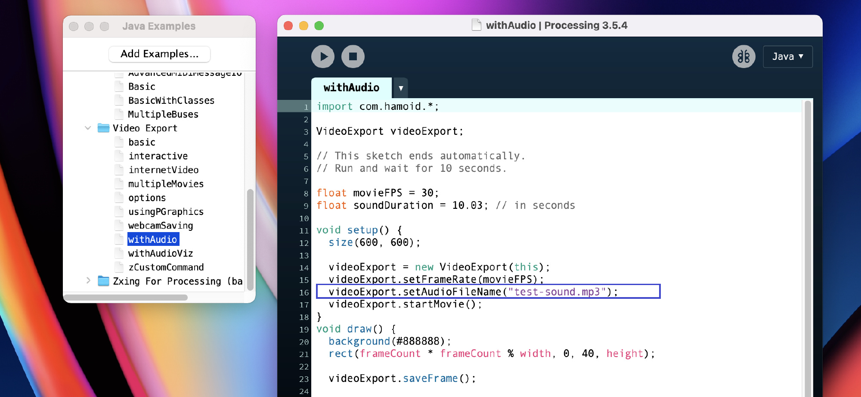Select the MultipleBuses example
Viewport: 861px width, 397px height.
163,114
